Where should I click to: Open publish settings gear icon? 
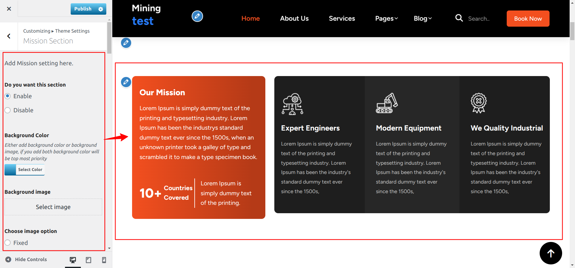(101, 9)
